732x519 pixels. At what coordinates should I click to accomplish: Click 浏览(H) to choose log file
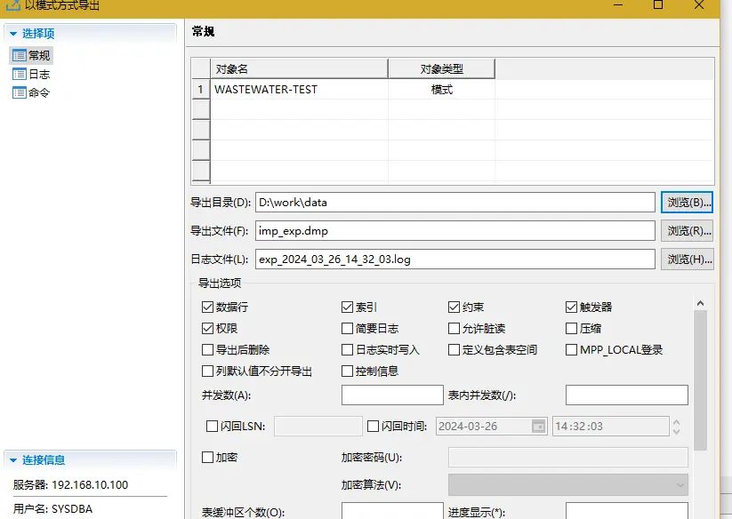point(687,259)
